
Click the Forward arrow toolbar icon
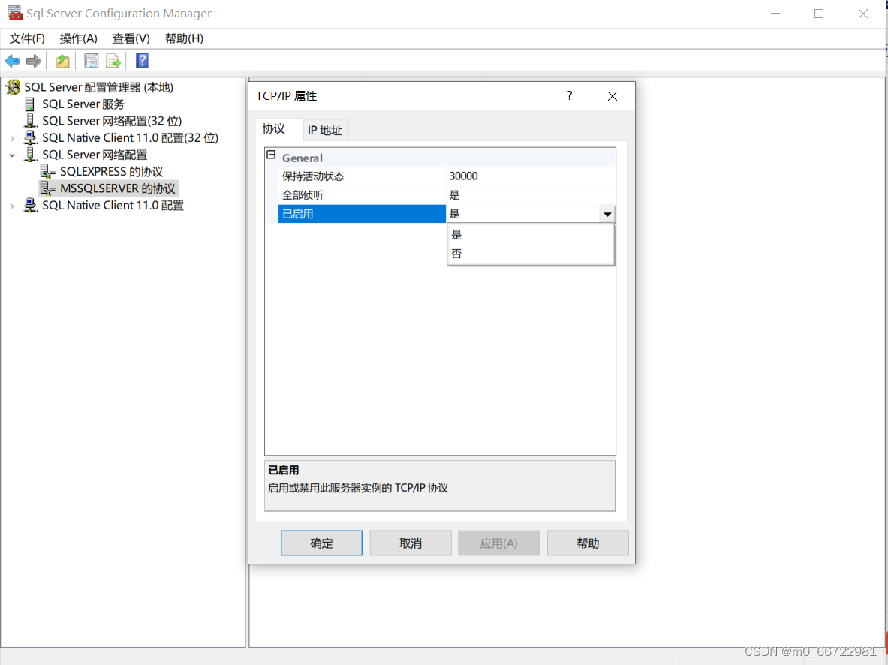click(34, 62)
